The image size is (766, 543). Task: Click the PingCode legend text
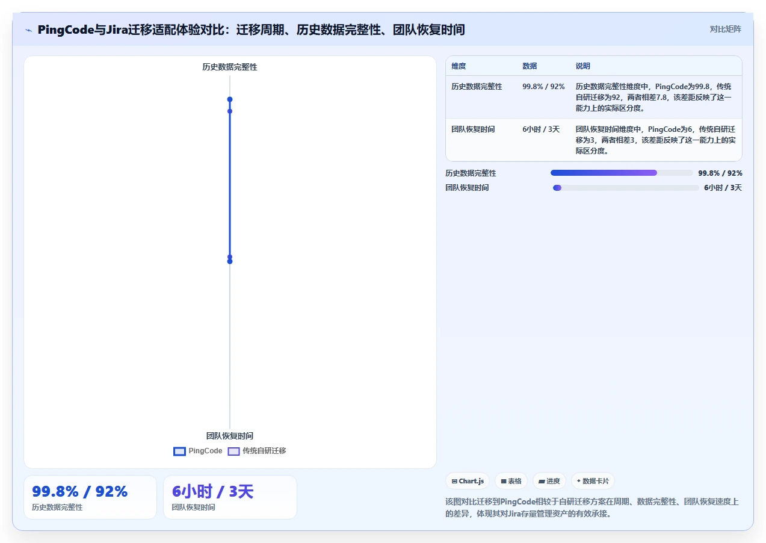tap(205, 451)
